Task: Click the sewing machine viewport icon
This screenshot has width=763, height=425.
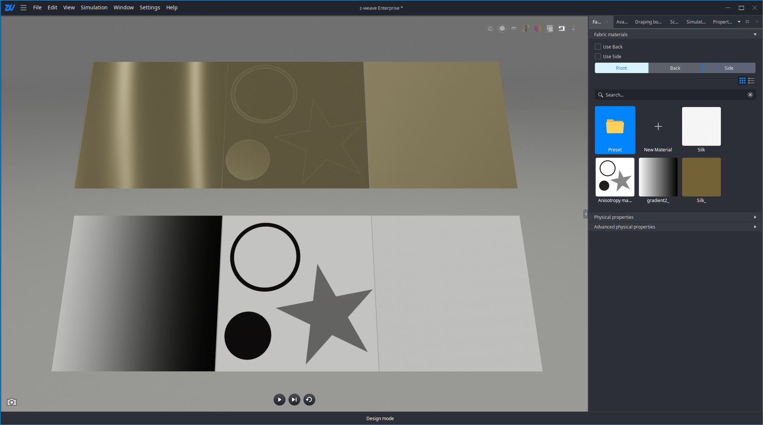Action: (562, 29)
